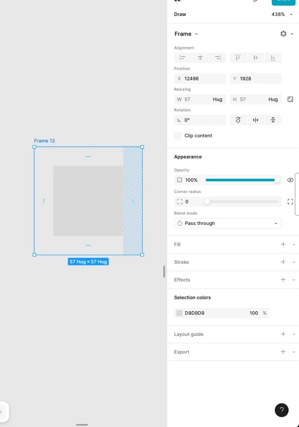Image resolution: width=299 pixels, height=427 pixels.
Task: Add a new fill with plus
Action: pos(283,244)
